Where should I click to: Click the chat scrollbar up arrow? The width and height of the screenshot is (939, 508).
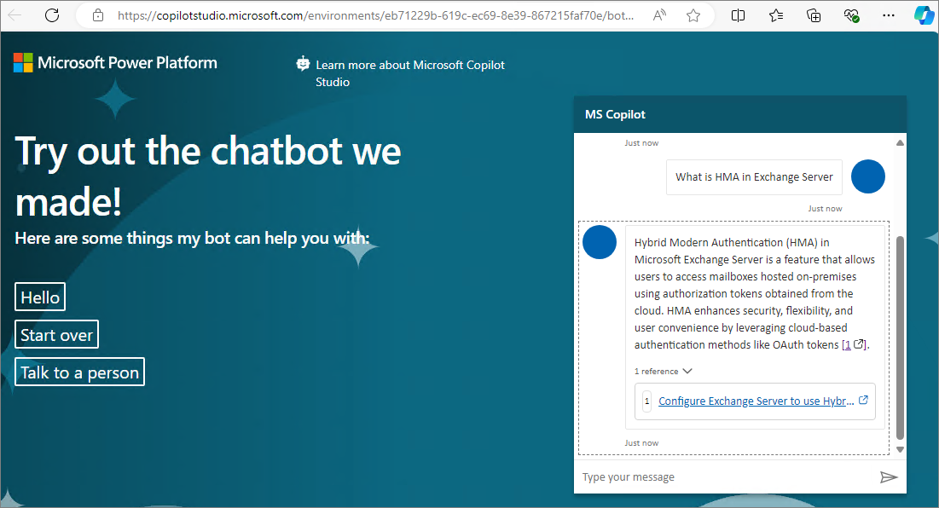coord(900,143)
